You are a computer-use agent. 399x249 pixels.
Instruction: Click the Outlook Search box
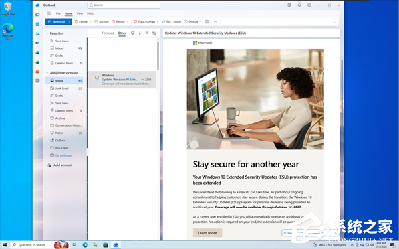[124, 5]
